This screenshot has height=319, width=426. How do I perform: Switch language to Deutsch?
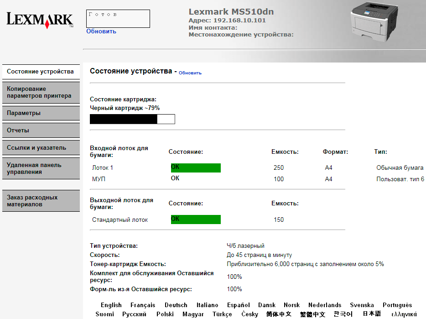tap(176, 305)
